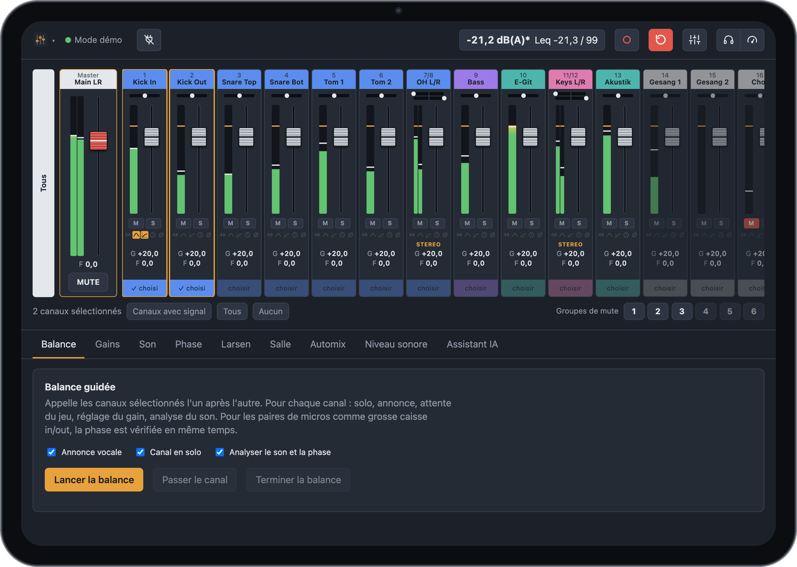Enable 48V phantom power on Snare Bot
Viewport: 797px width, 567px height.
[270, 235]
